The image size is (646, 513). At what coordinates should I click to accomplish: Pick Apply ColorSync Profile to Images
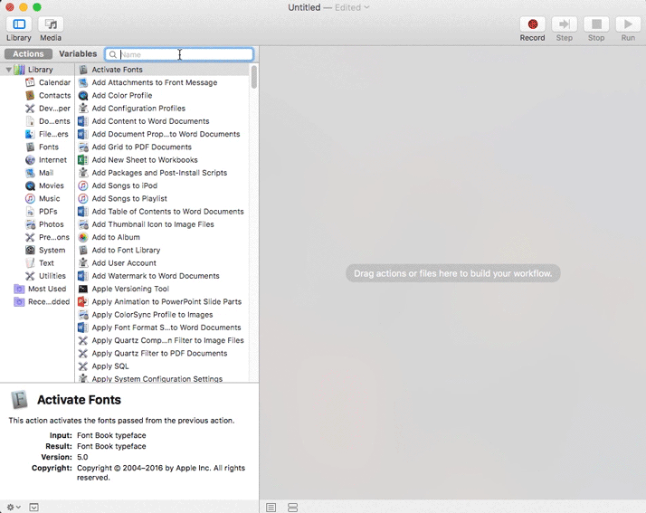coord(163,314)
